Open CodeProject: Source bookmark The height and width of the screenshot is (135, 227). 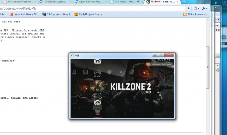tap(89, 14)
